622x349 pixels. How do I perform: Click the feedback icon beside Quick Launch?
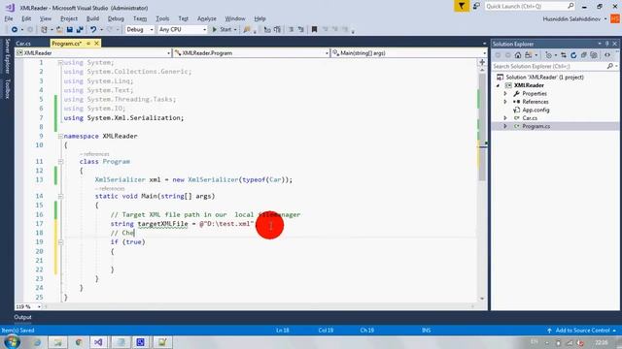tap(476, 7)
